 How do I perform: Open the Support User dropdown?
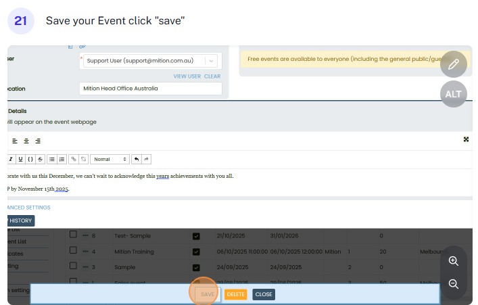(x=212, y=60)
